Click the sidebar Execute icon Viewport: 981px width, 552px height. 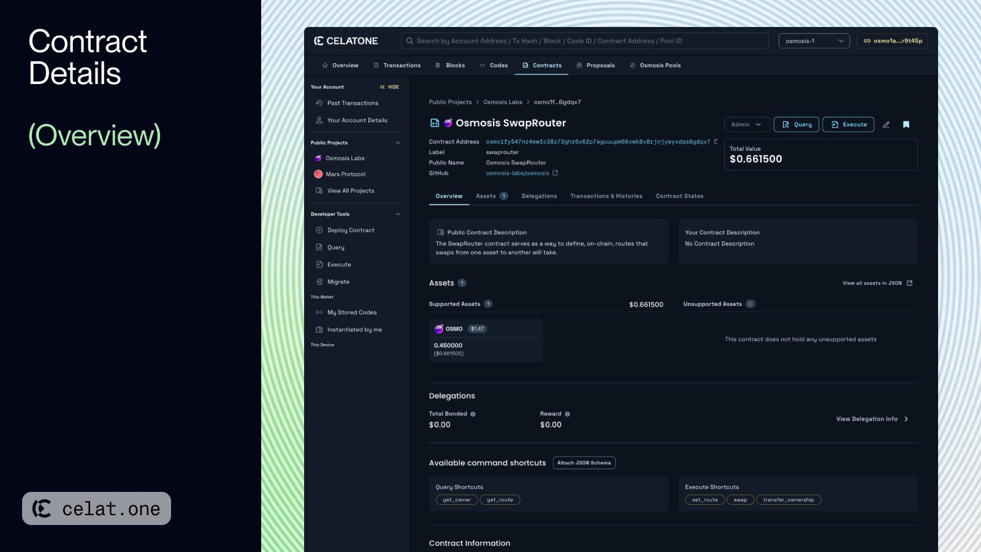[x=319, y=264]
